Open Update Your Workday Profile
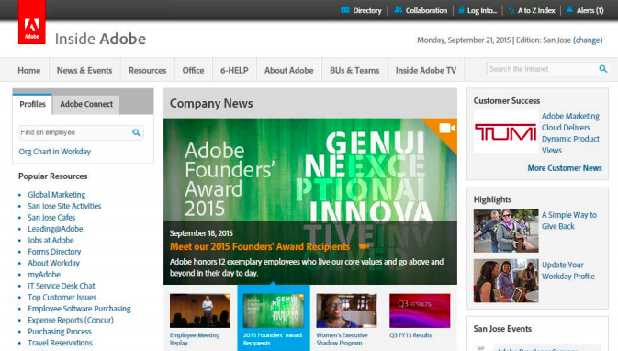 click(567, 270)
